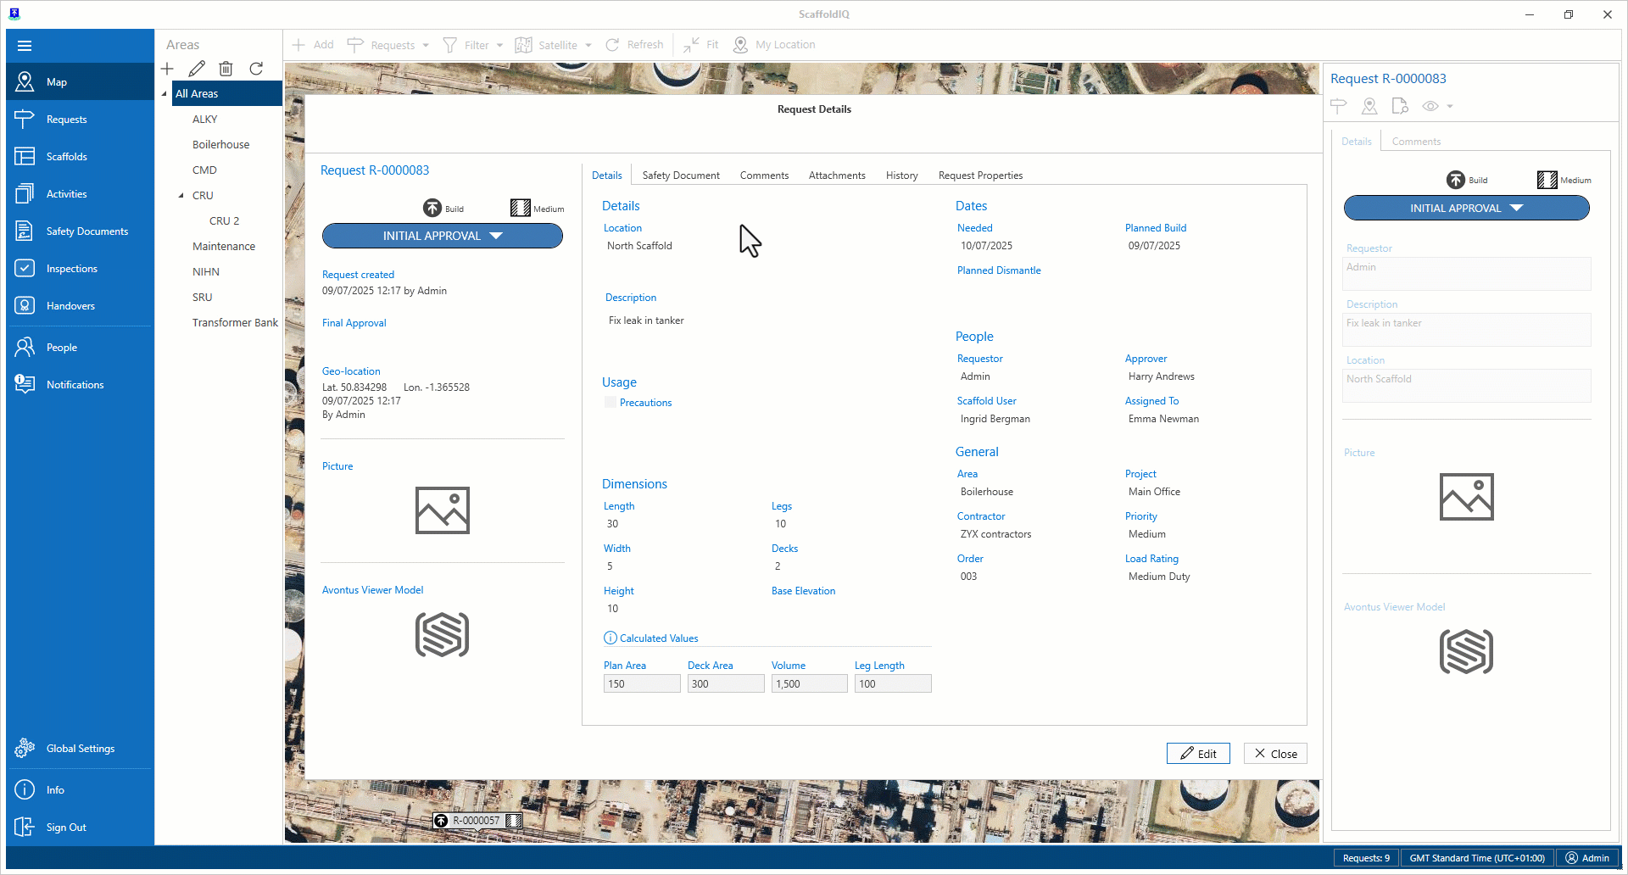Click the pencil edit area icon
1628x875 pixels.
click(x=197, y=69)
